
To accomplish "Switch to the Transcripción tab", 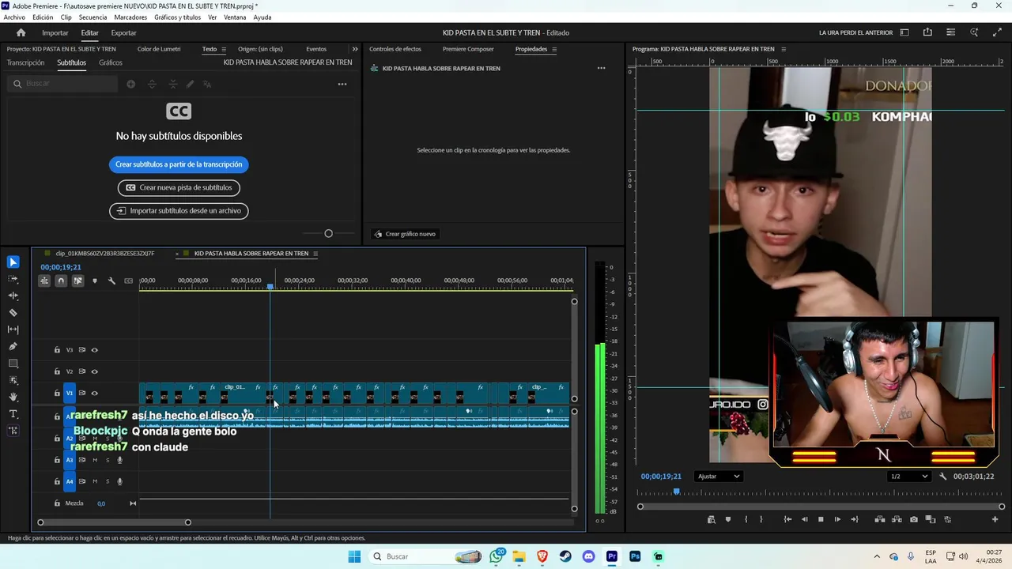I will (x=25, y=62).
